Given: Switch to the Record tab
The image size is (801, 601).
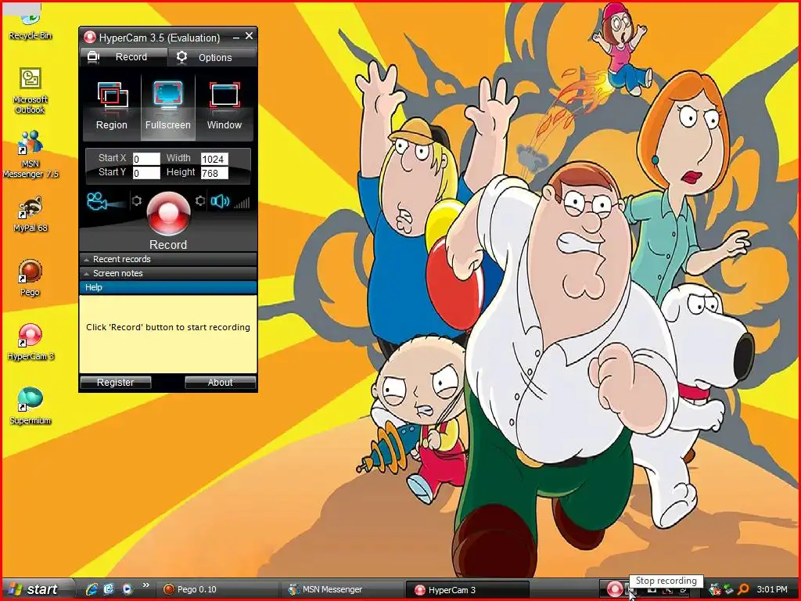Looking at the screenshot, I should (124, 57).
